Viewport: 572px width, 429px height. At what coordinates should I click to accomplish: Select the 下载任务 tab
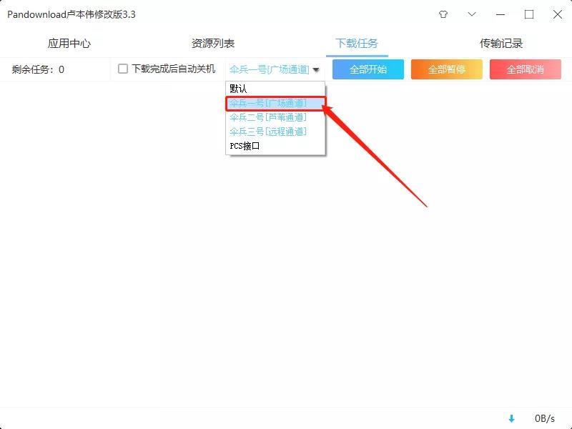[357, 44]
